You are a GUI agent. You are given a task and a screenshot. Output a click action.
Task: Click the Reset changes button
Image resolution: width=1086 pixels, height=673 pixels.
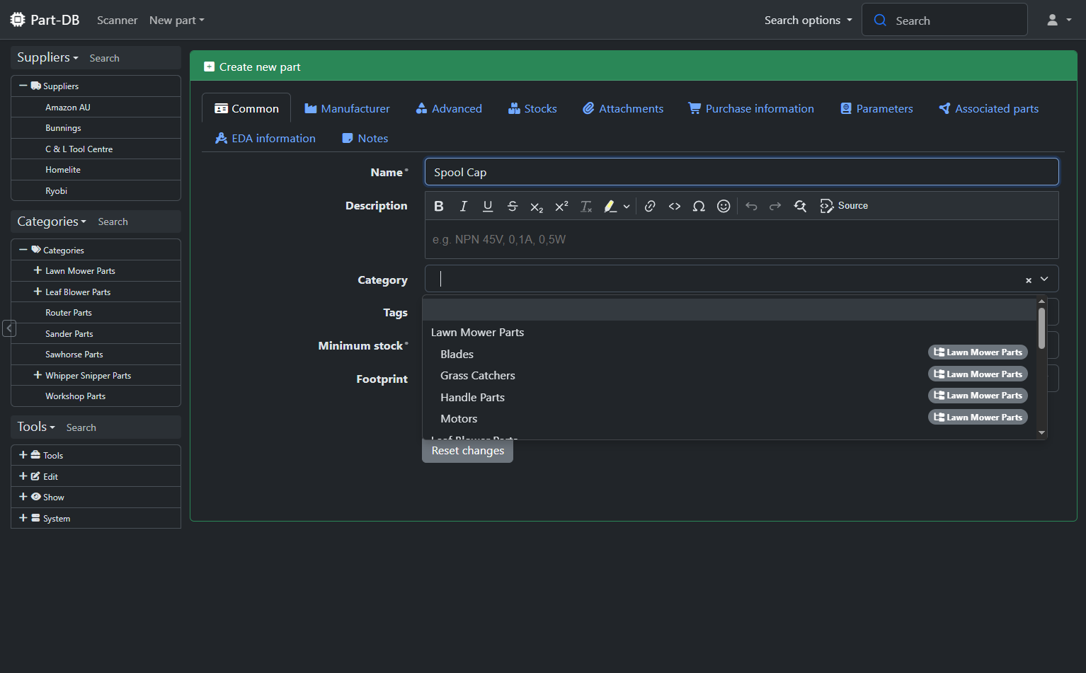(468, 451)
